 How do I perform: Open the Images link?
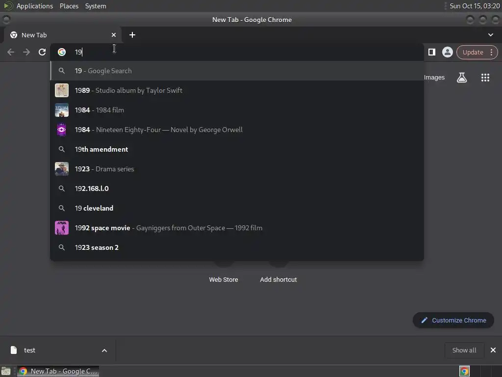(x=434, y=77)
